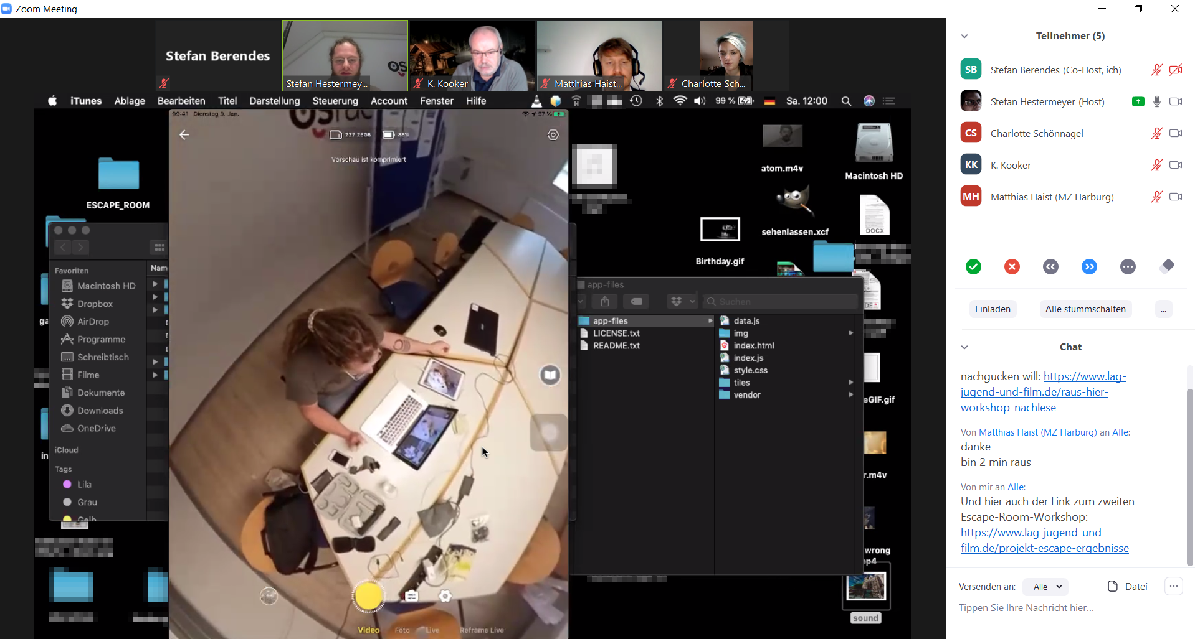
Task: Open the raus-hier-workshop-nachlese link
Action: point(1044,392)
